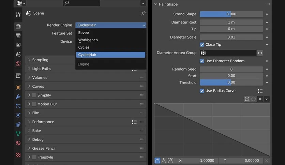Screen dimensions: 285x165
Task: Click the Threshold slider
Action: coord(231,82)
